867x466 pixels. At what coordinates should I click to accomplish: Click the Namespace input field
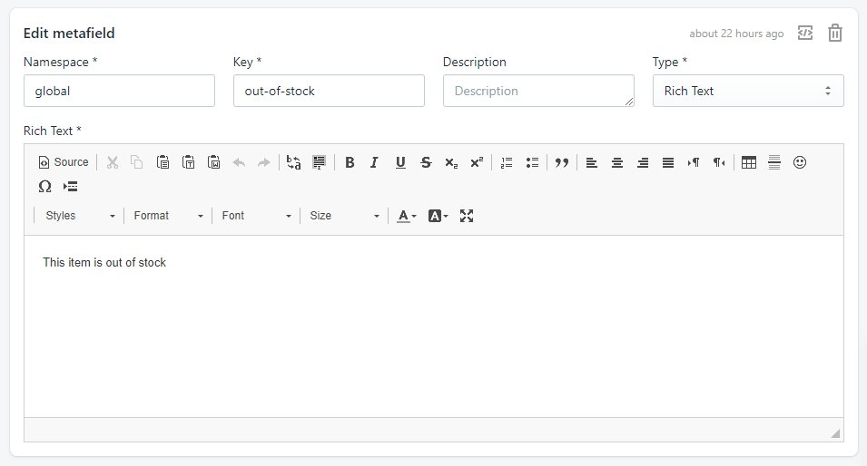pos(119,91)
